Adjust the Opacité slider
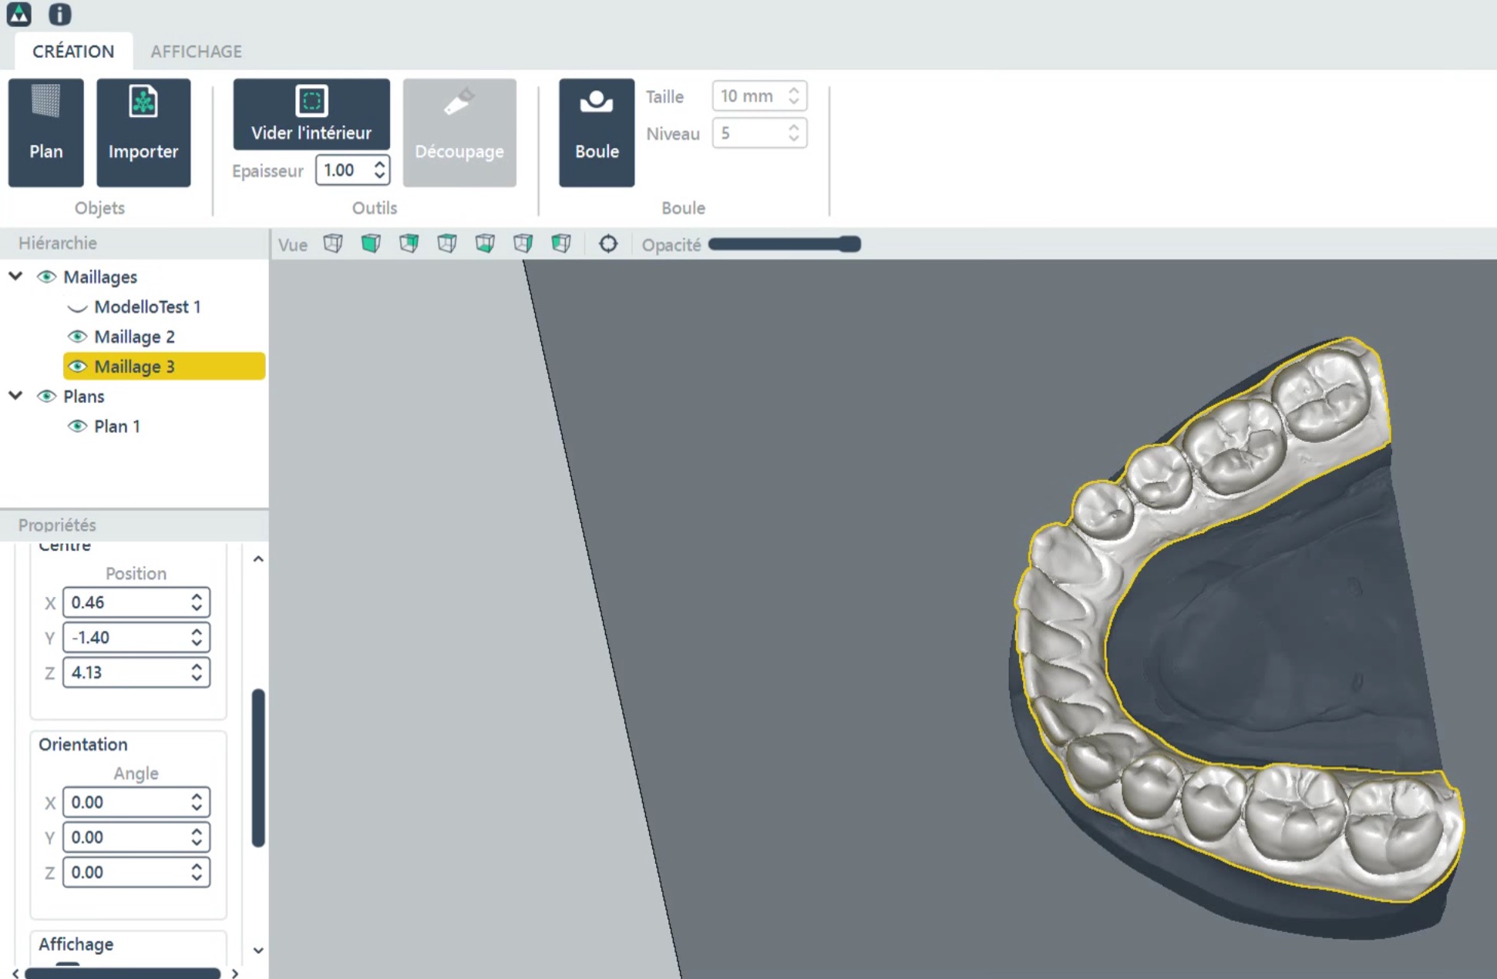Image resolution: width=1497 pixels, height=979 pixels. tap(783, 245)
